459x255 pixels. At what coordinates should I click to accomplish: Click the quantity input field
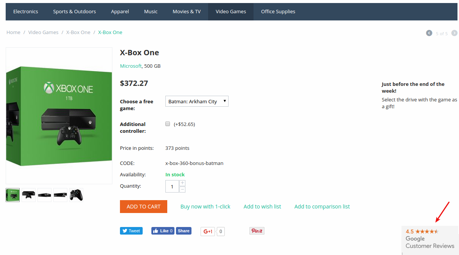click(x=172, y=186)
